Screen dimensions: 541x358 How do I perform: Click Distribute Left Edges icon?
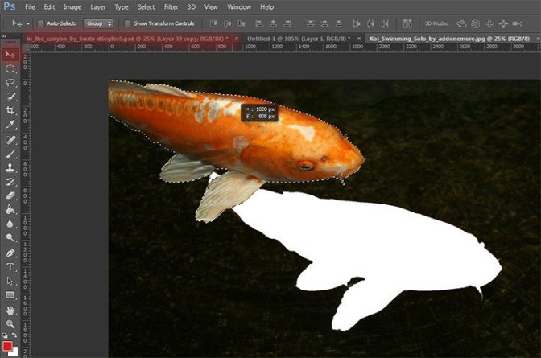tap(357, 23)
